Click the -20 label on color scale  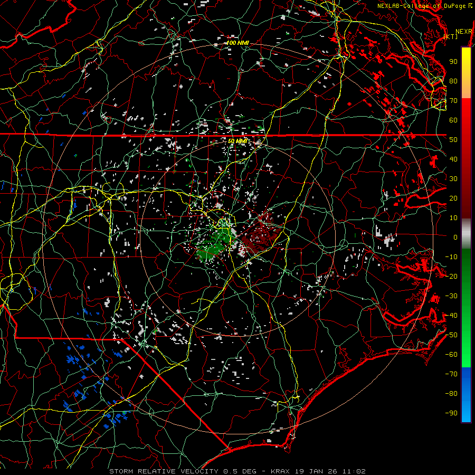[x=451, y=277]
